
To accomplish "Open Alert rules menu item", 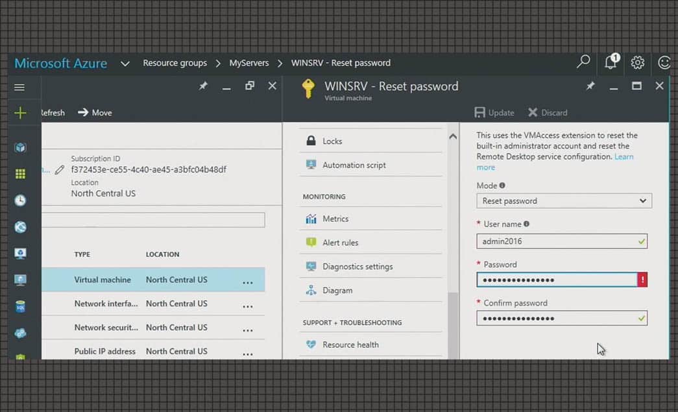I will click(x=370, y=243).
